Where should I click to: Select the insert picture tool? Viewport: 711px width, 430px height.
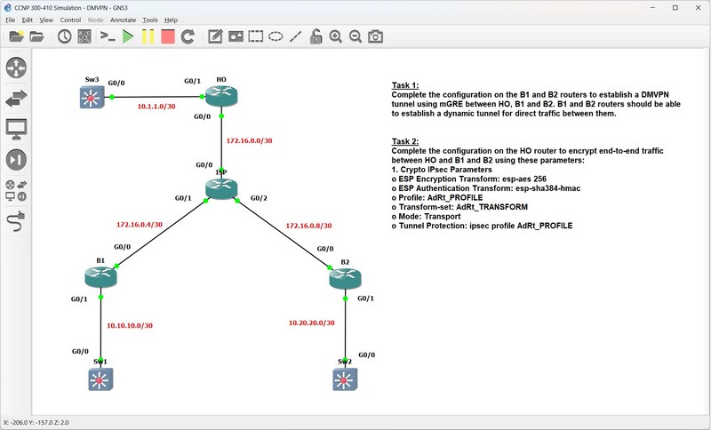coord(236,36)
